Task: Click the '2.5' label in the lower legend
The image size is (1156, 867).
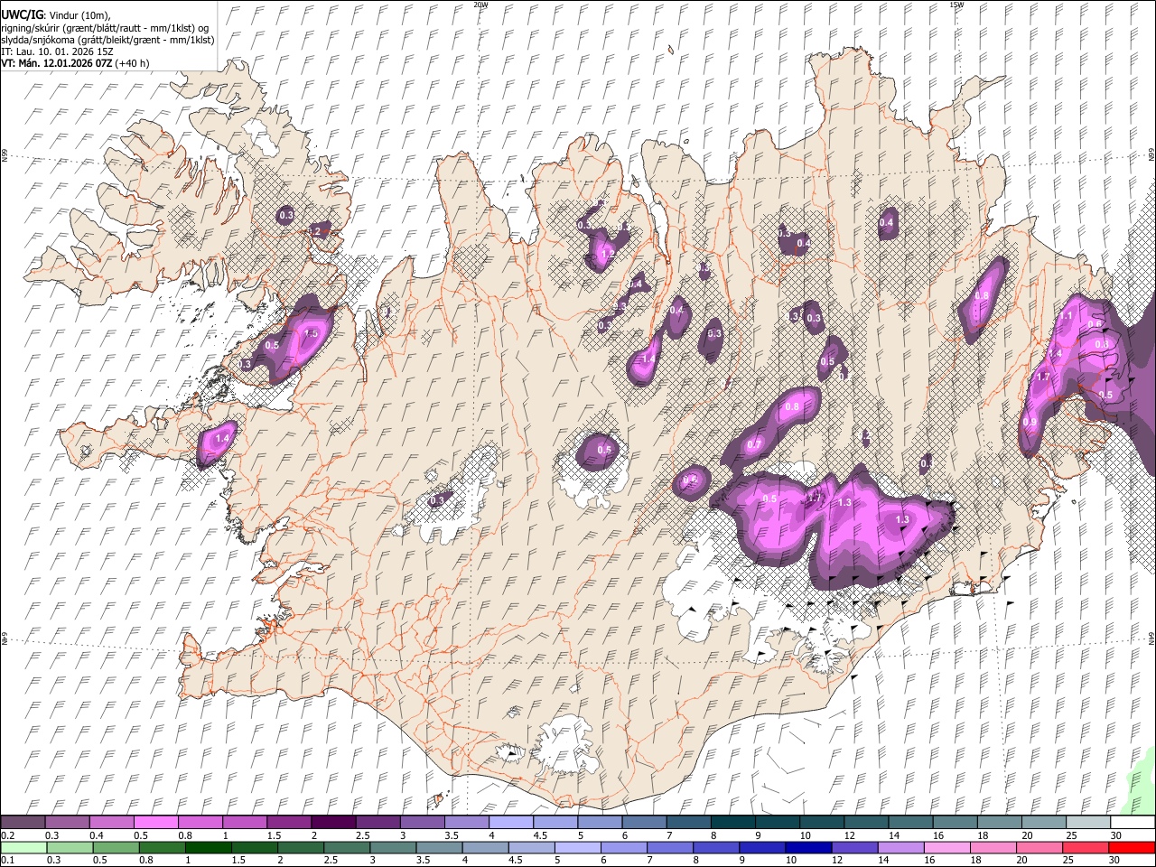Action: (x=331, y=860)
